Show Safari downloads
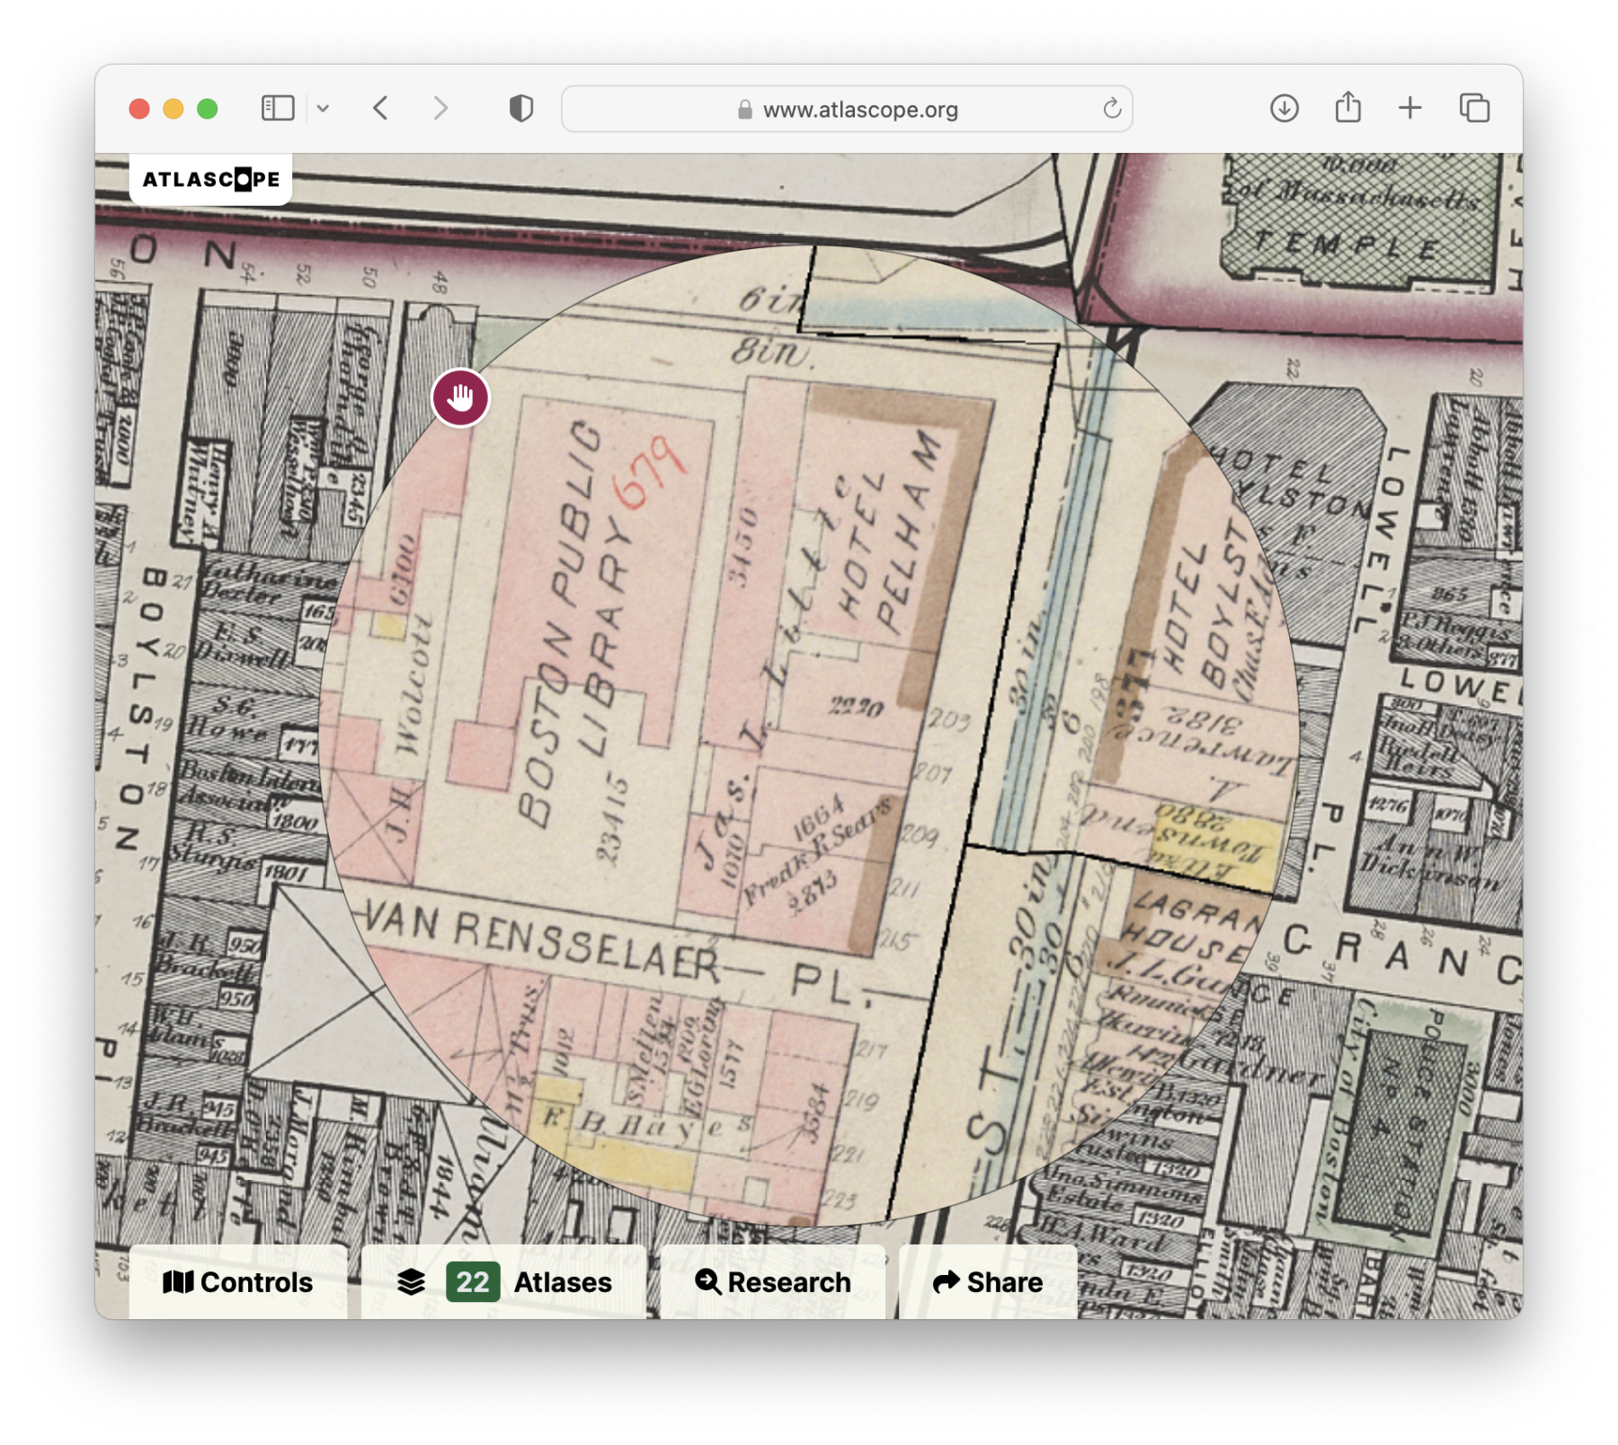 click(1285, 109)
